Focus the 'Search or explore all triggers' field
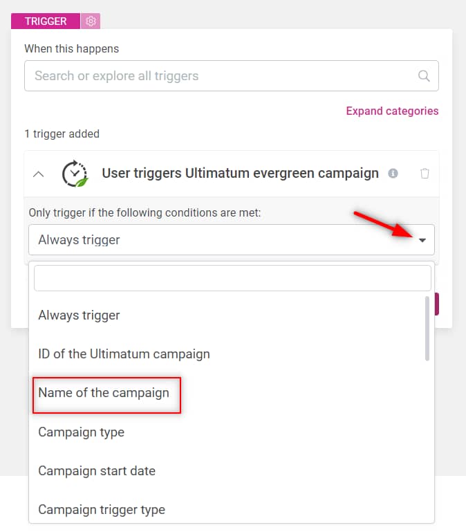The image size is (466, 532). [x=221, y=76]
